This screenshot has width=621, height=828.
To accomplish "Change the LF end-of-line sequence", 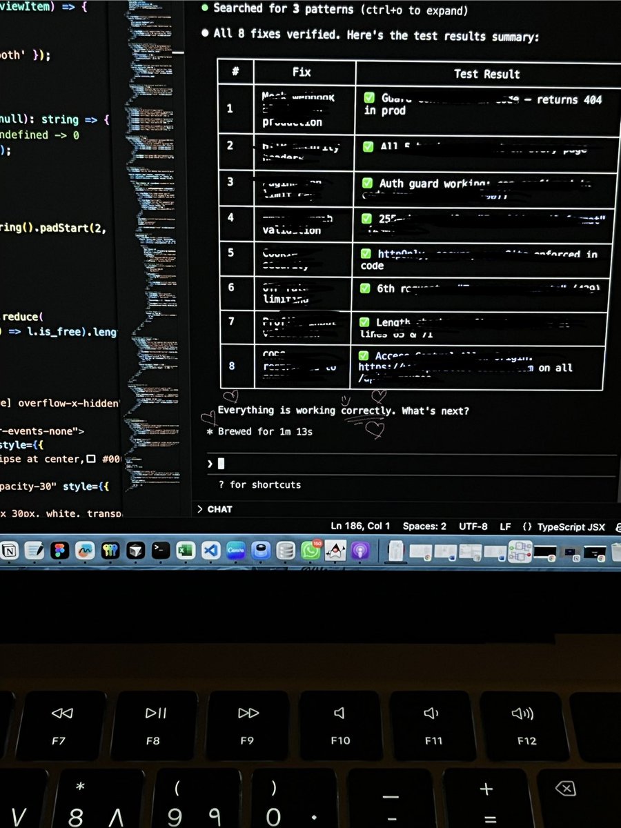I will click(x=505, y=526).
